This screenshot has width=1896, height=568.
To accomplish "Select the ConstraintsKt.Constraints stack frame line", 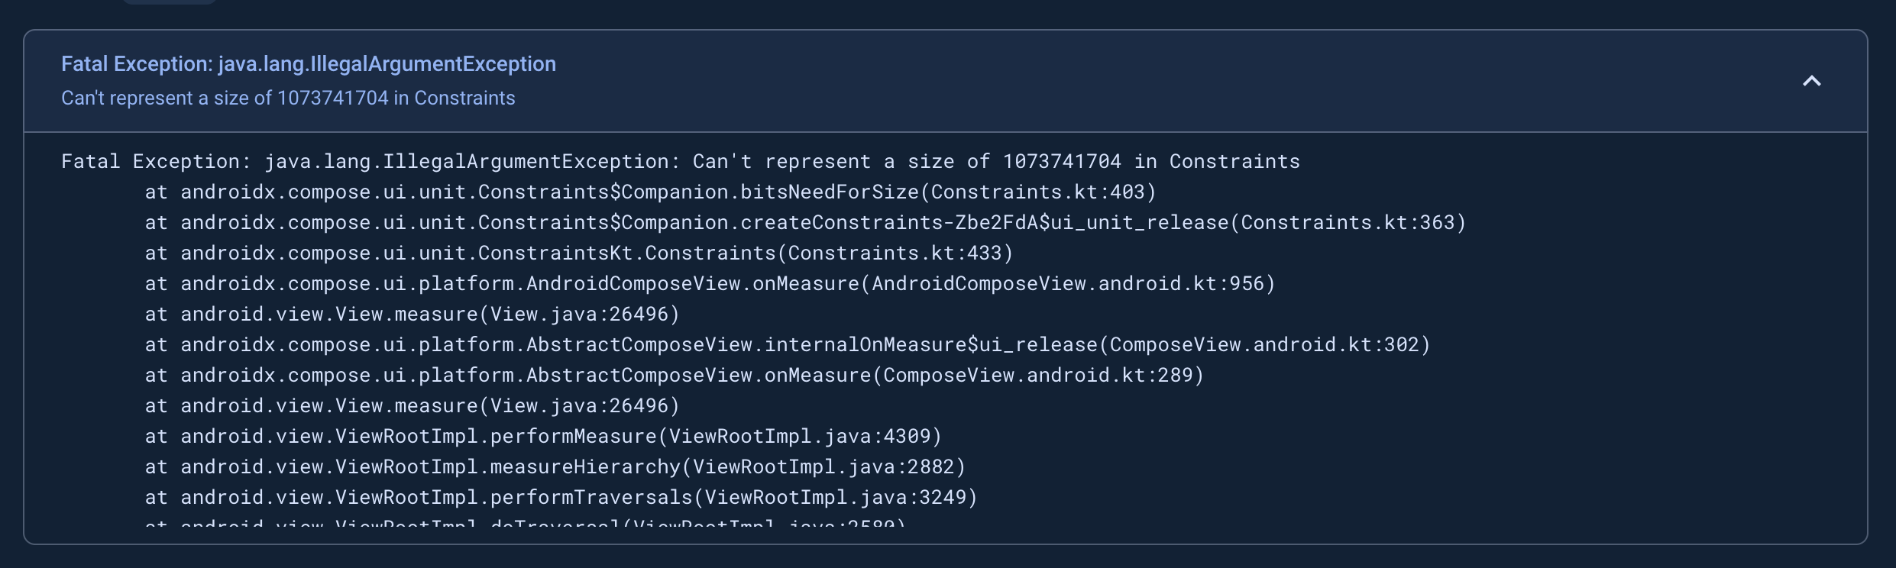I will point(578,253).
